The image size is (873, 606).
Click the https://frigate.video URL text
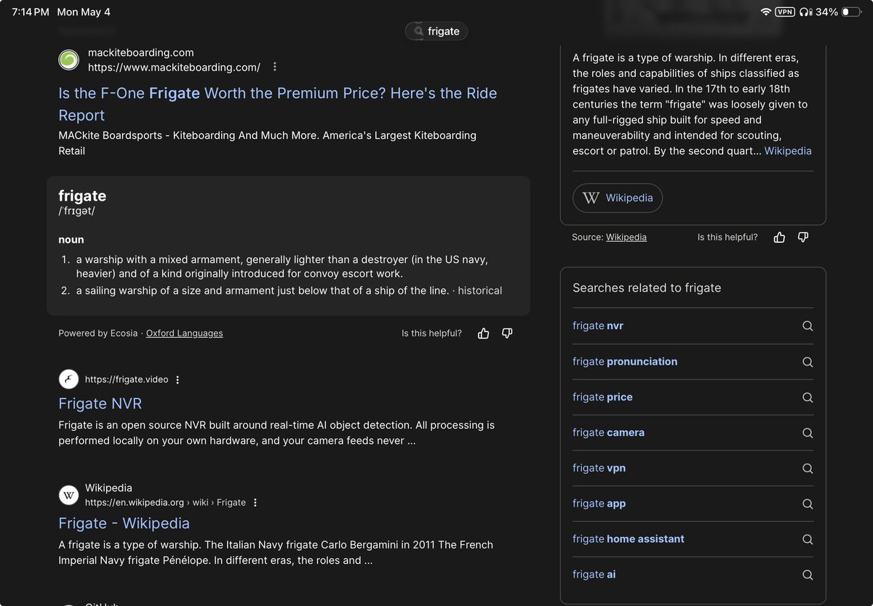tap(127, 379)
